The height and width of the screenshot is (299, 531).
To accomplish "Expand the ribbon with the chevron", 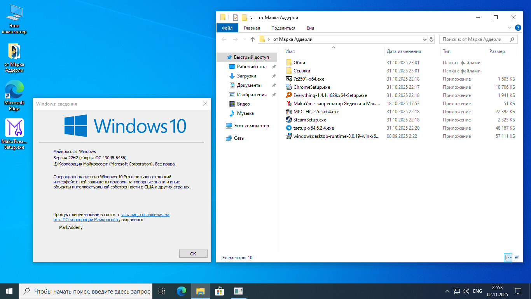I will point(510,28).
